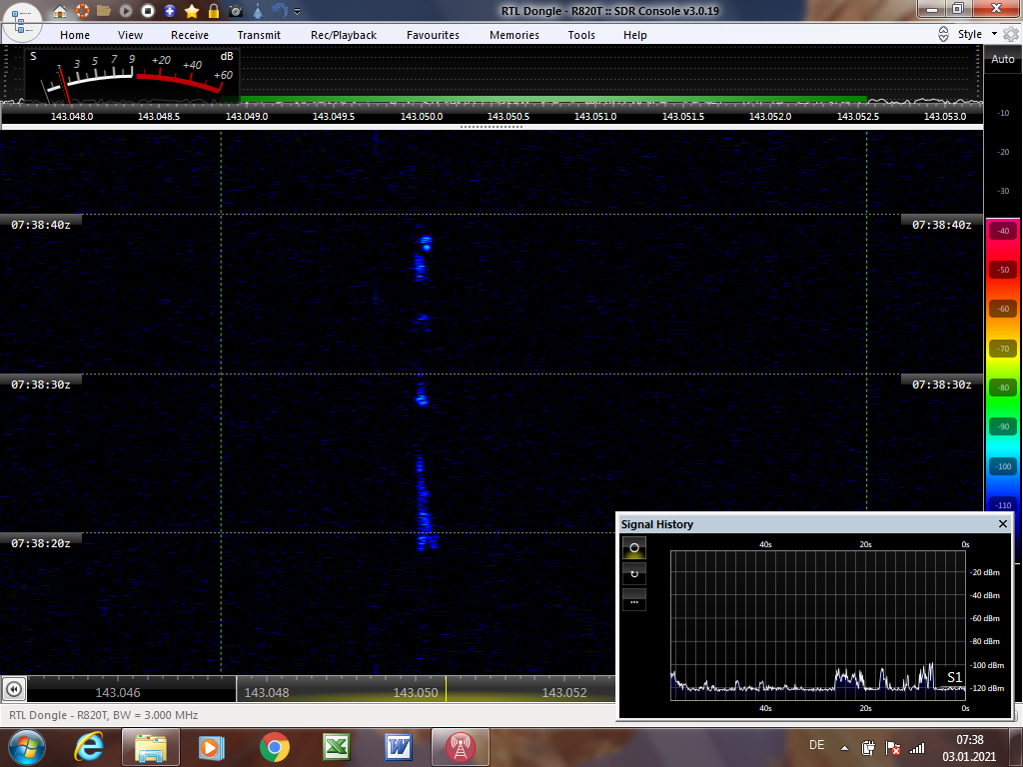Open help via the lifebuoy icon

(x=82, y=11)
